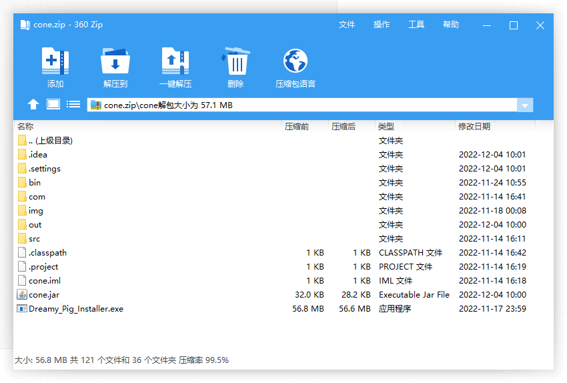Click the archive path input field
This screenshot has width=567, height=383.
pyautogui.click(x=300, y=105)
